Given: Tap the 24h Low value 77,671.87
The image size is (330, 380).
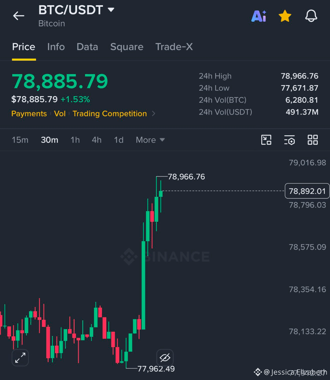Looking at the screenshot, I should (x=299, y=88).
